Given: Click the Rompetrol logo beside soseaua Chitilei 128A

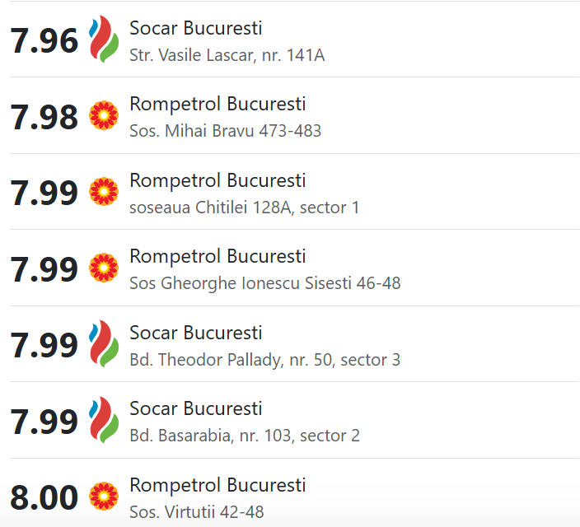Looking at the screenshot, I should coord(104,192).
